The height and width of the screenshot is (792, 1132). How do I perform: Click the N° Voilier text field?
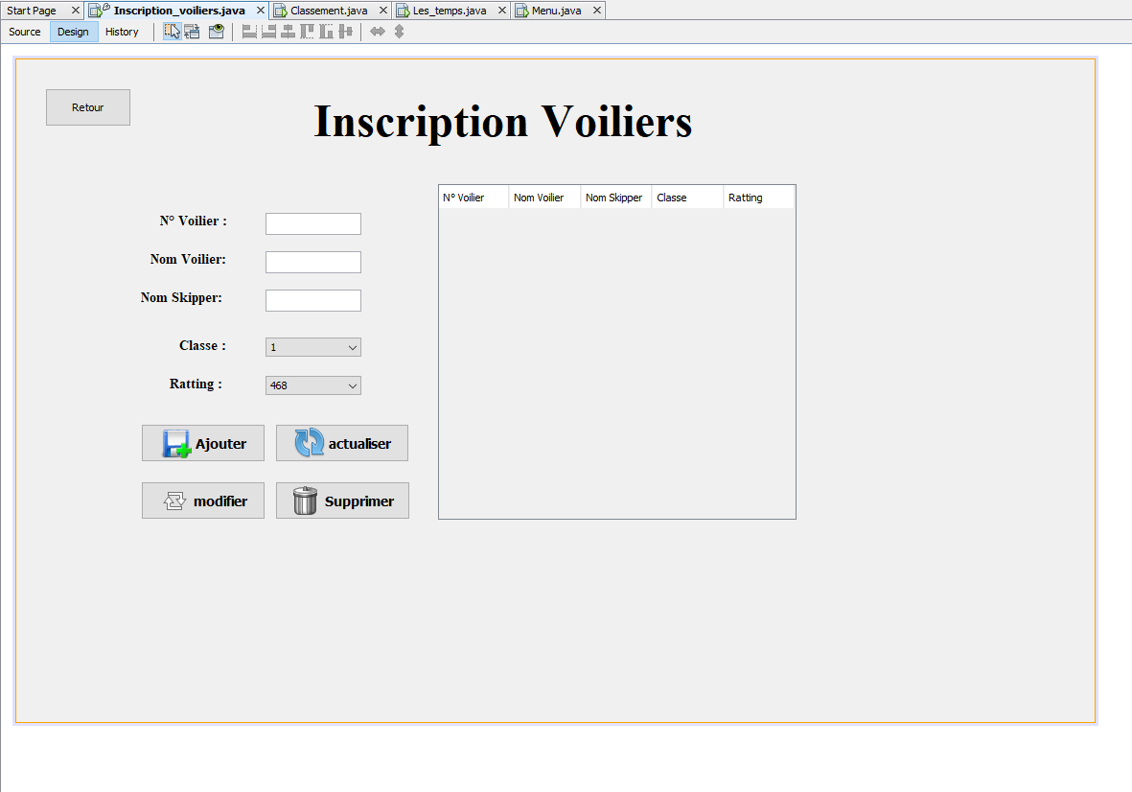tap(313, 224)
